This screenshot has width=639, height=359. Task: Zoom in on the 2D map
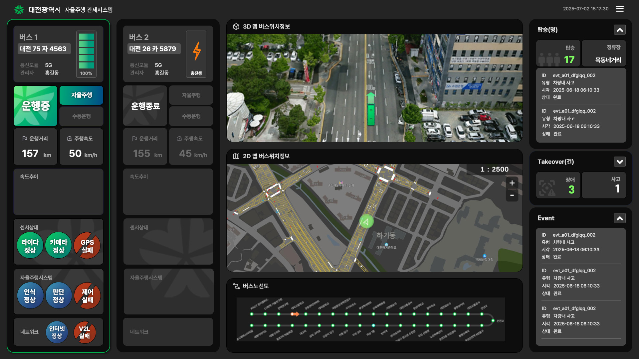[x=512, y=183]
